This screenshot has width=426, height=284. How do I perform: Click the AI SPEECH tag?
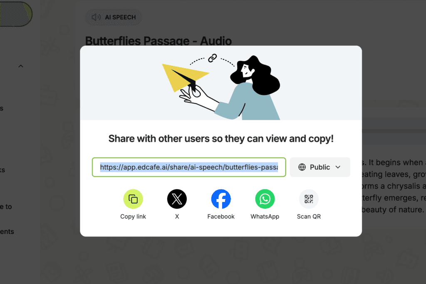(114, 17)
